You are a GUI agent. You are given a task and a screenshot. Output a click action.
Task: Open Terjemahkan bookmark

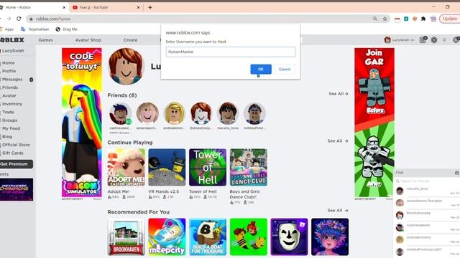coord(35,29)
